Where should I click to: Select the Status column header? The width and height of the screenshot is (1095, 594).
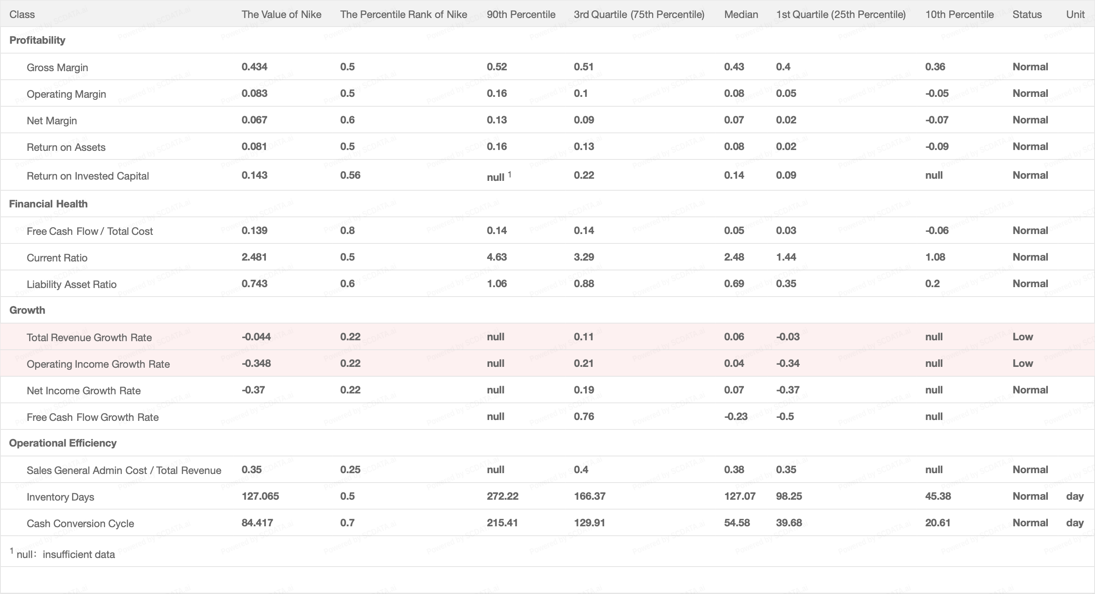click(1027, 15)
